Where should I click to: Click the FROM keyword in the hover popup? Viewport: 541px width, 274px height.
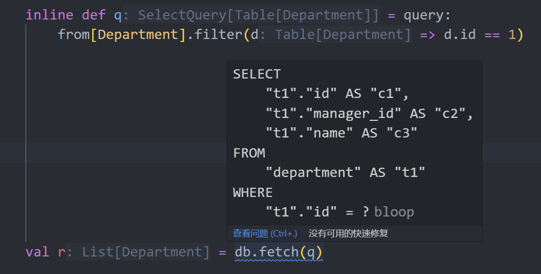249,153
